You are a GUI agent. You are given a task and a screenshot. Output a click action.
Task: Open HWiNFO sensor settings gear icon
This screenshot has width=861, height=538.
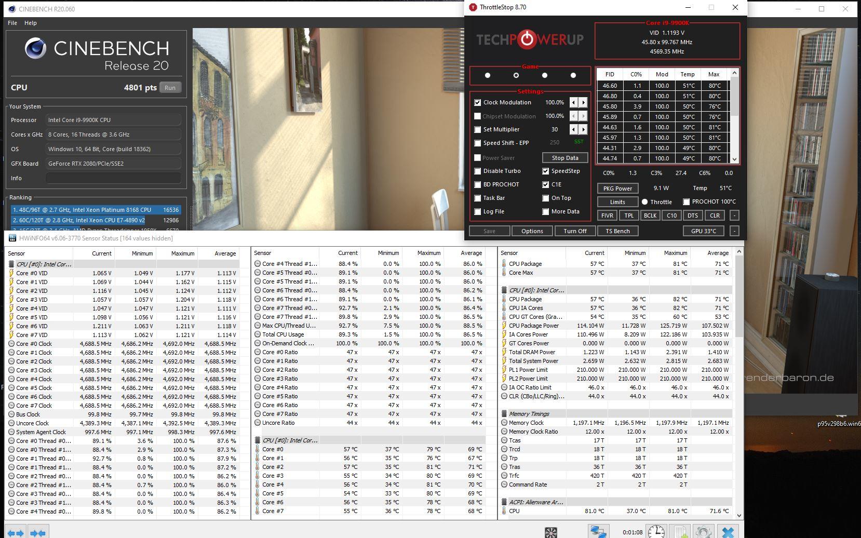(x=704, y=531)
